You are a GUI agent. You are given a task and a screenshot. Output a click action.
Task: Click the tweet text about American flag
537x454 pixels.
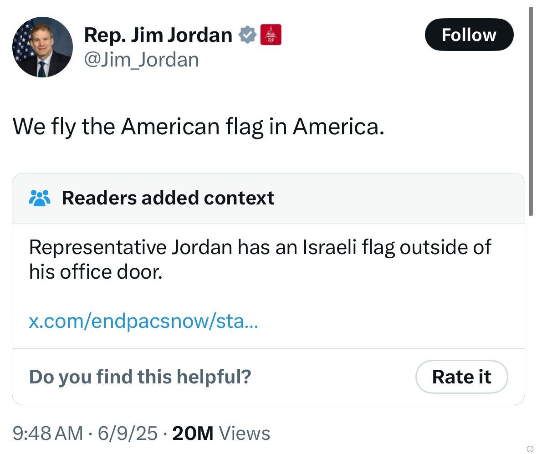pyautogui.click(x=198, y=127)
